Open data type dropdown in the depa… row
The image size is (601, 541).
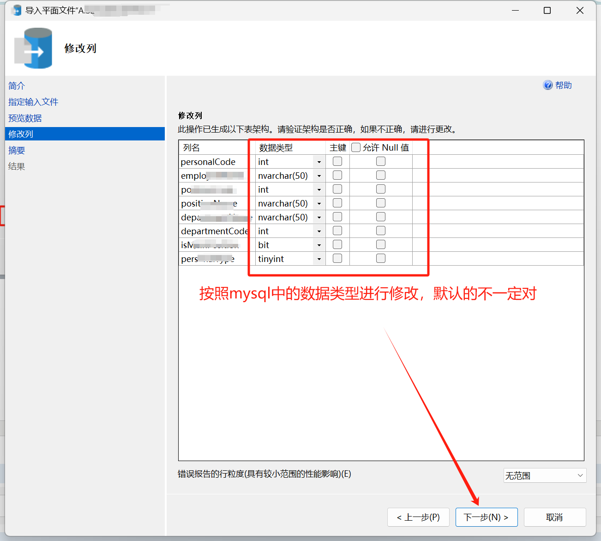pos(319,217)
